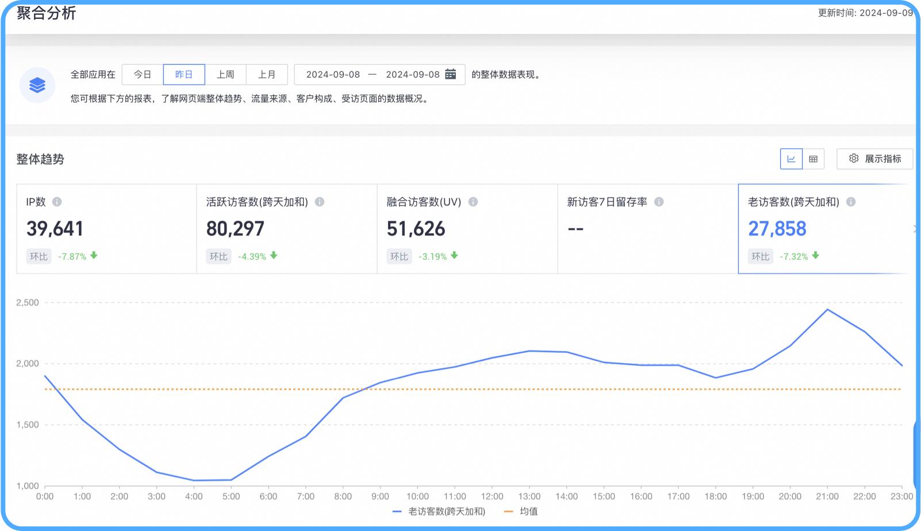This screenshot has width=921, height=531.
Task: Select the line chart view icon
Action: [791, 159]
